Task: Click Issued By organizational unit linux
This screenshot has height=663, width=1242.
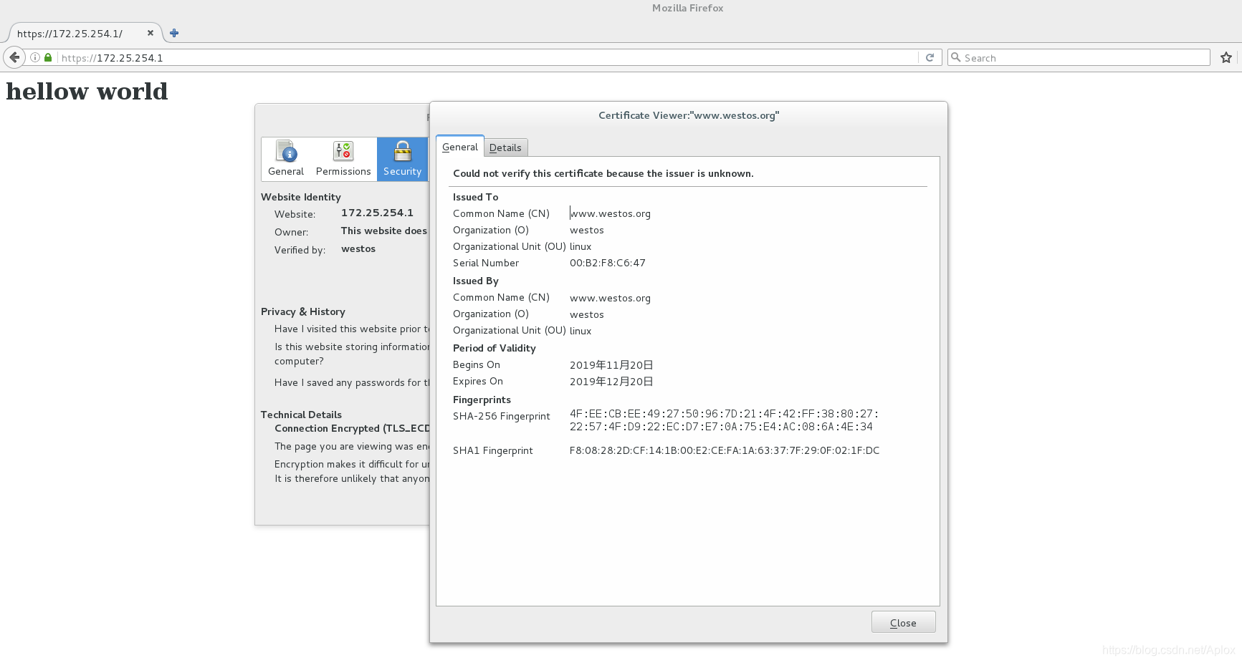Action: point(581,331)
